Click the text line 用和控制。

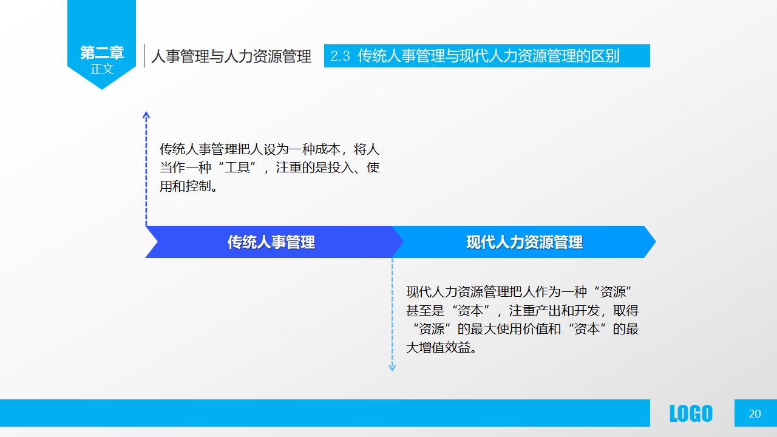[x=189, y=186]
